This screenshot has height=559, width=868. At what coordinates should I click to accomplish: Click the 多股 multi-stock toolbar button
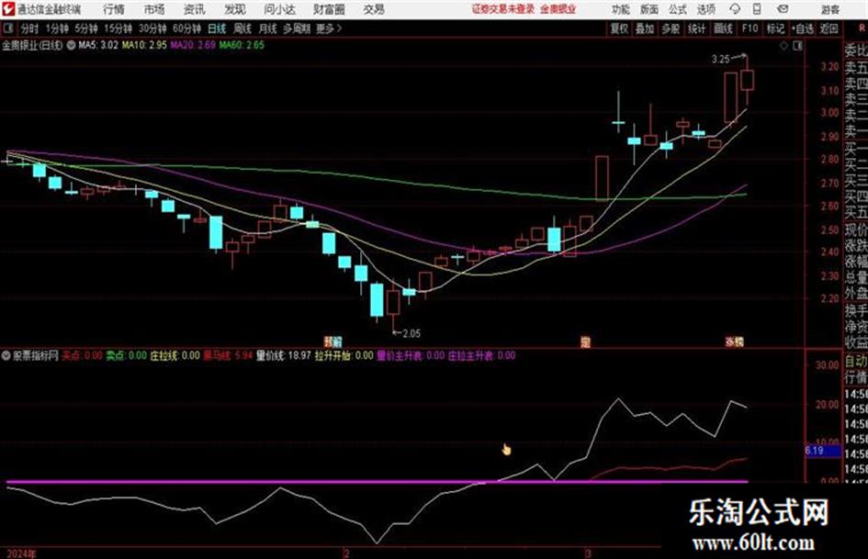click(671, 28)
